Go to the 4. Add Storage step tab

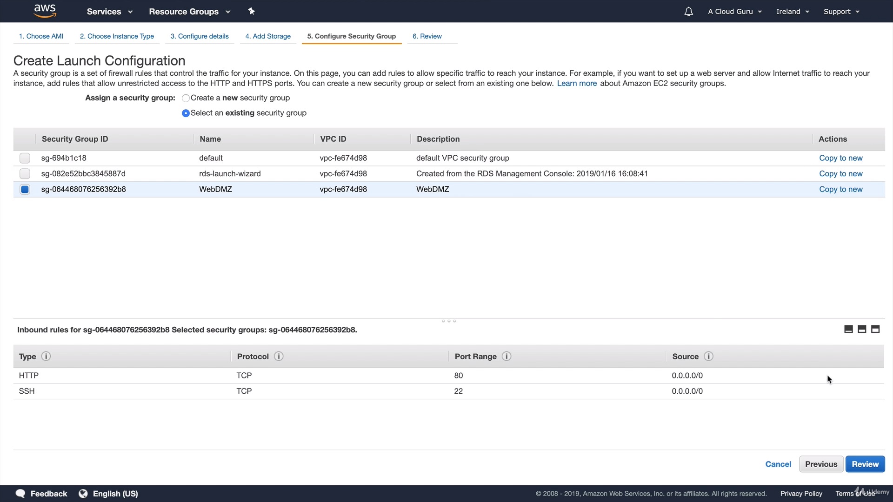point(268,36)
